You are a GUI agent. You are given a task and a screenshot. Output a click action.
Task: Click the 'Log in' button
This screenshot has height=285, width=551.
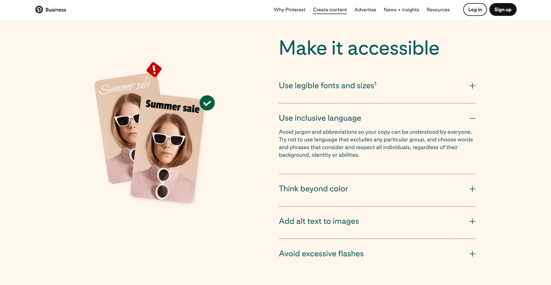[x=475, y=9]
